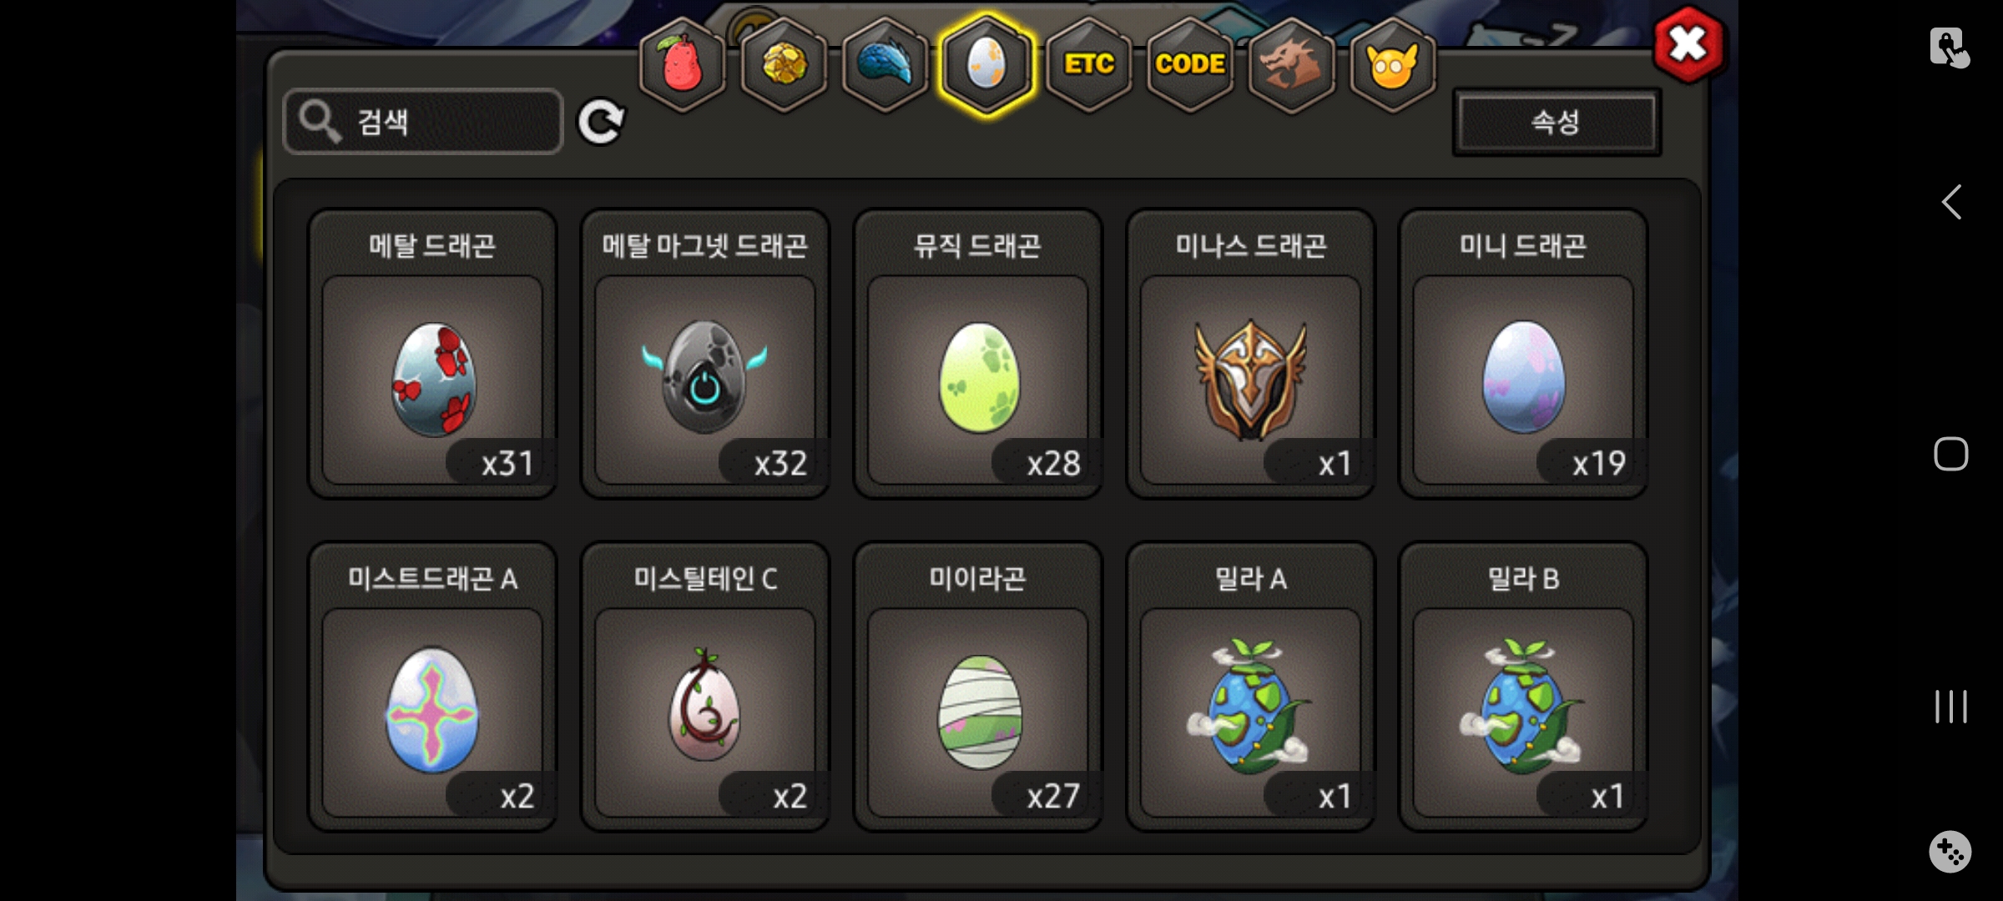Screen dimensions: 2003x901
Task: Select the 메탈 마그넷 드래곤 egg
Action: click(x=705, y=354)
